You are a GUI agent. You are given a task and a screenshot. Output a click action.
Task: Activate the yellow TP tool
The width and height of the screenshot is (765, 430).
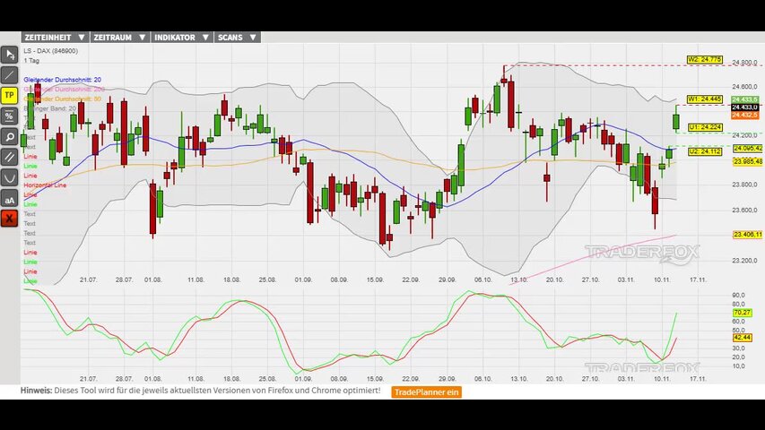click(x=10, y=95)
